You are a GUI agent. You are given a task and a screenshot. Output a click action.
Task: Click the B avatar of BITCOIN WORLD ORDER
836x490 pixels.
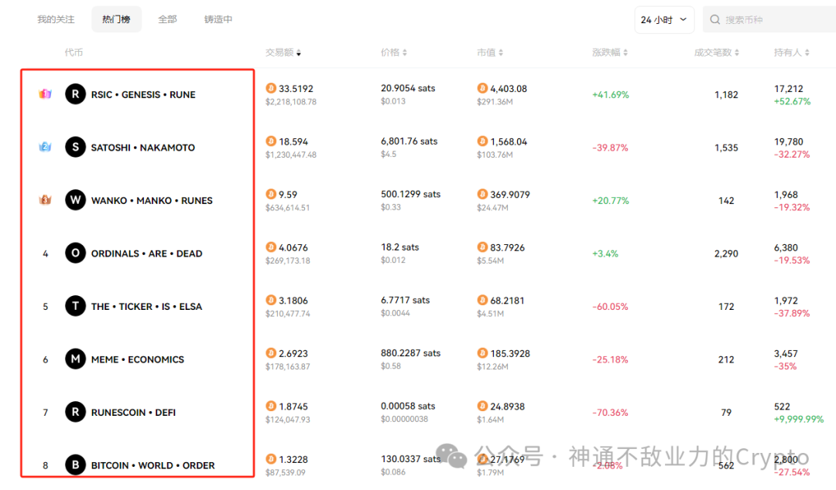click(75, 465)
